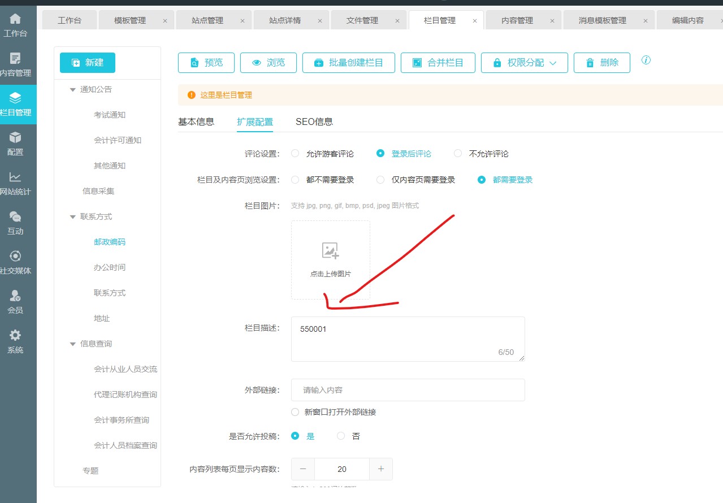
Task: Increase 内容列表每页显示内容数 with plus button
Action: pyautogui.click(x=380, y=469)
